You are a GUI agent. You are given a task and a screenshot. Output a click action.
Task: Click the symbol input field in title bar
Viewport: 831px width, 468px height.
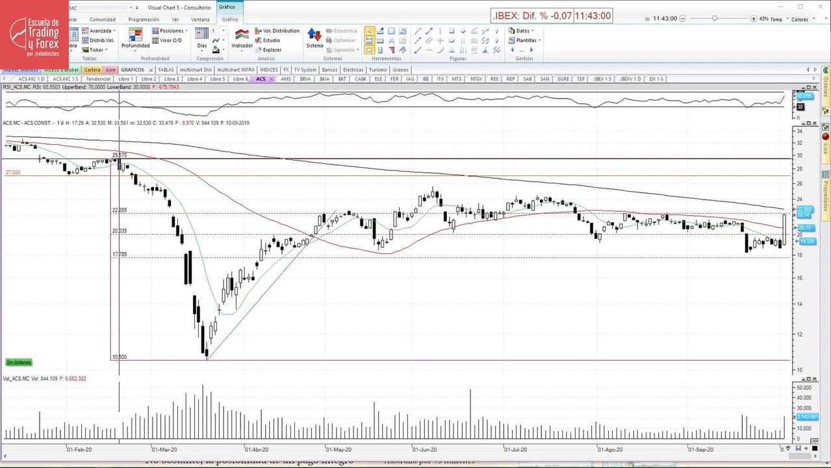tap(103, 7)
